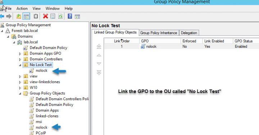The width and height of the screenshot is (259, 135).
Task: Click the green Refresh toolbar icon
Action: pyautogui.click(x=60, y=16)
